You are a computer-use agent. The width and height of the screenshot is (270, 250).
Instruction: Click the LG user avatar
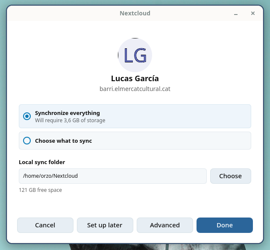click(135, 55)
